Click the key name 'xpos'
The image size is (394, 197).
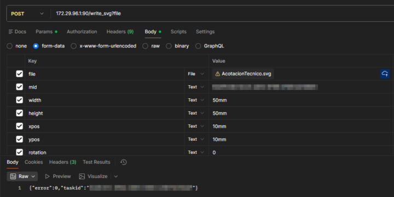click(34, 126)
